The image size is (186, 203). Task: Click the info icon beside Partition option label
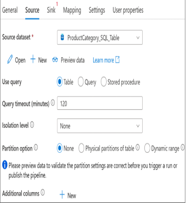click(36, 148)
